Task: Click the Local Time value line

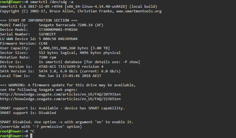Action: (x=70, y=76)
